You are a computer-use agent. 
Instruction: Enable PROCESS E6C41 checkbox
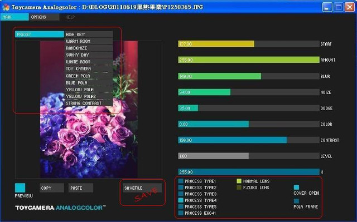pos(181,213)
